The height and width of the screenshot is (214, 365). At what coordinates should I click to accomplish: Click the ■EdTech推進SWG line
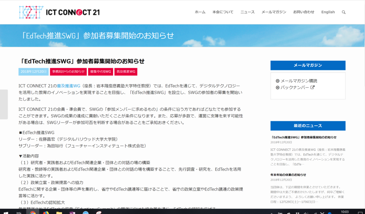[37, 133]
